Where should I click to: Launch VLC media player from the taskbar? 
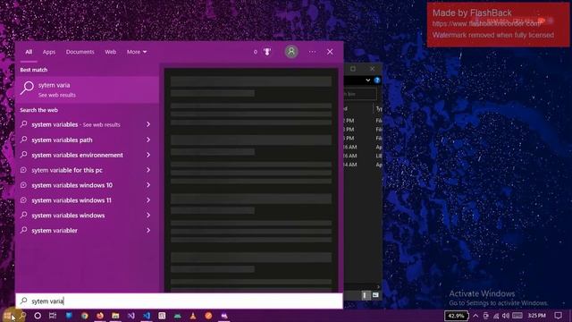click(x=193, y=316)
